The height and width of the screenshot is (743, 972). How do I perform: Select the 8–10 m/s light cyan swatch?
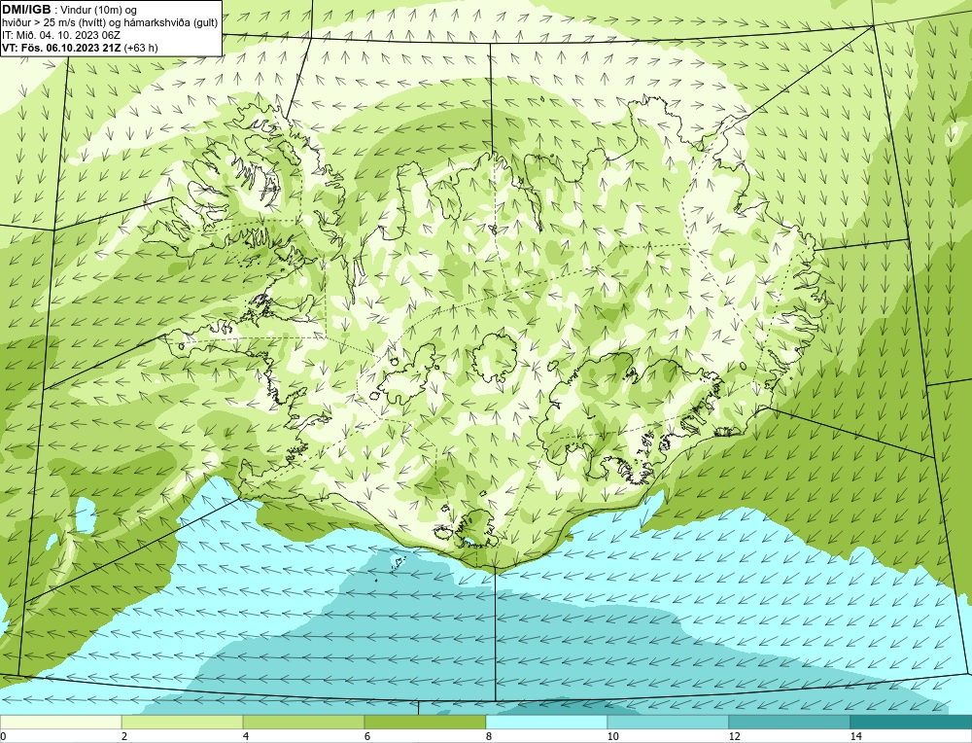[x=546, y=722]
